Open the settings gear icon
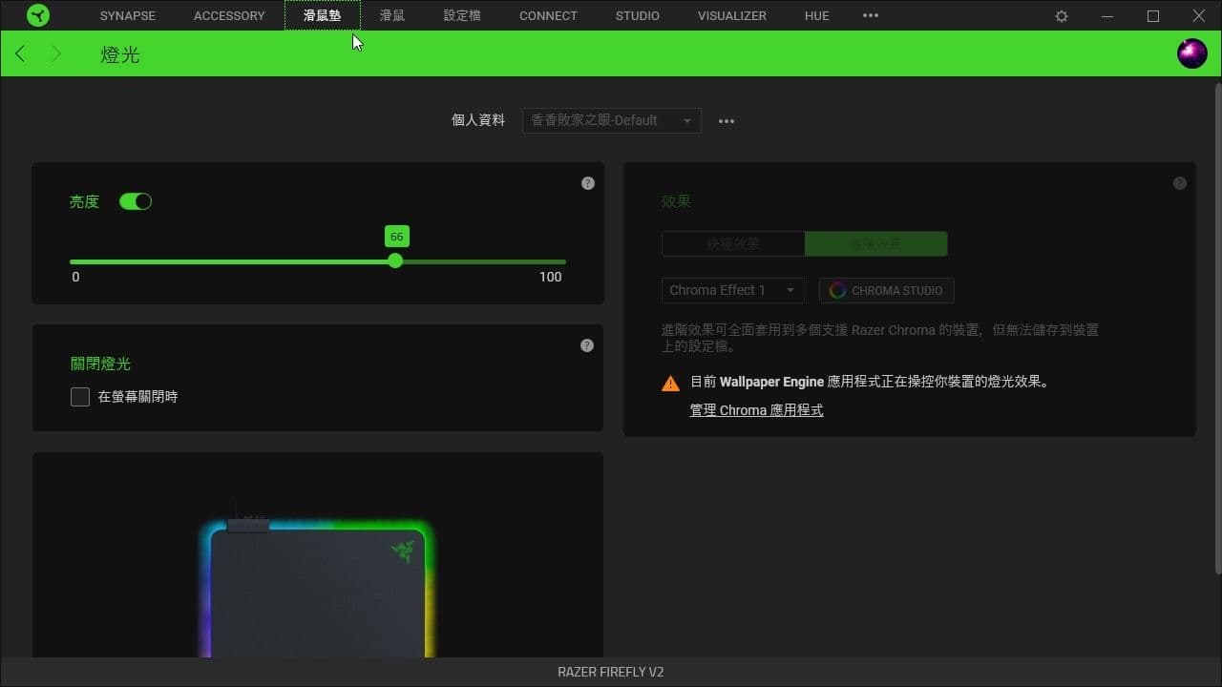This screenshot has height=687, width=1222. pos(1063,16)
